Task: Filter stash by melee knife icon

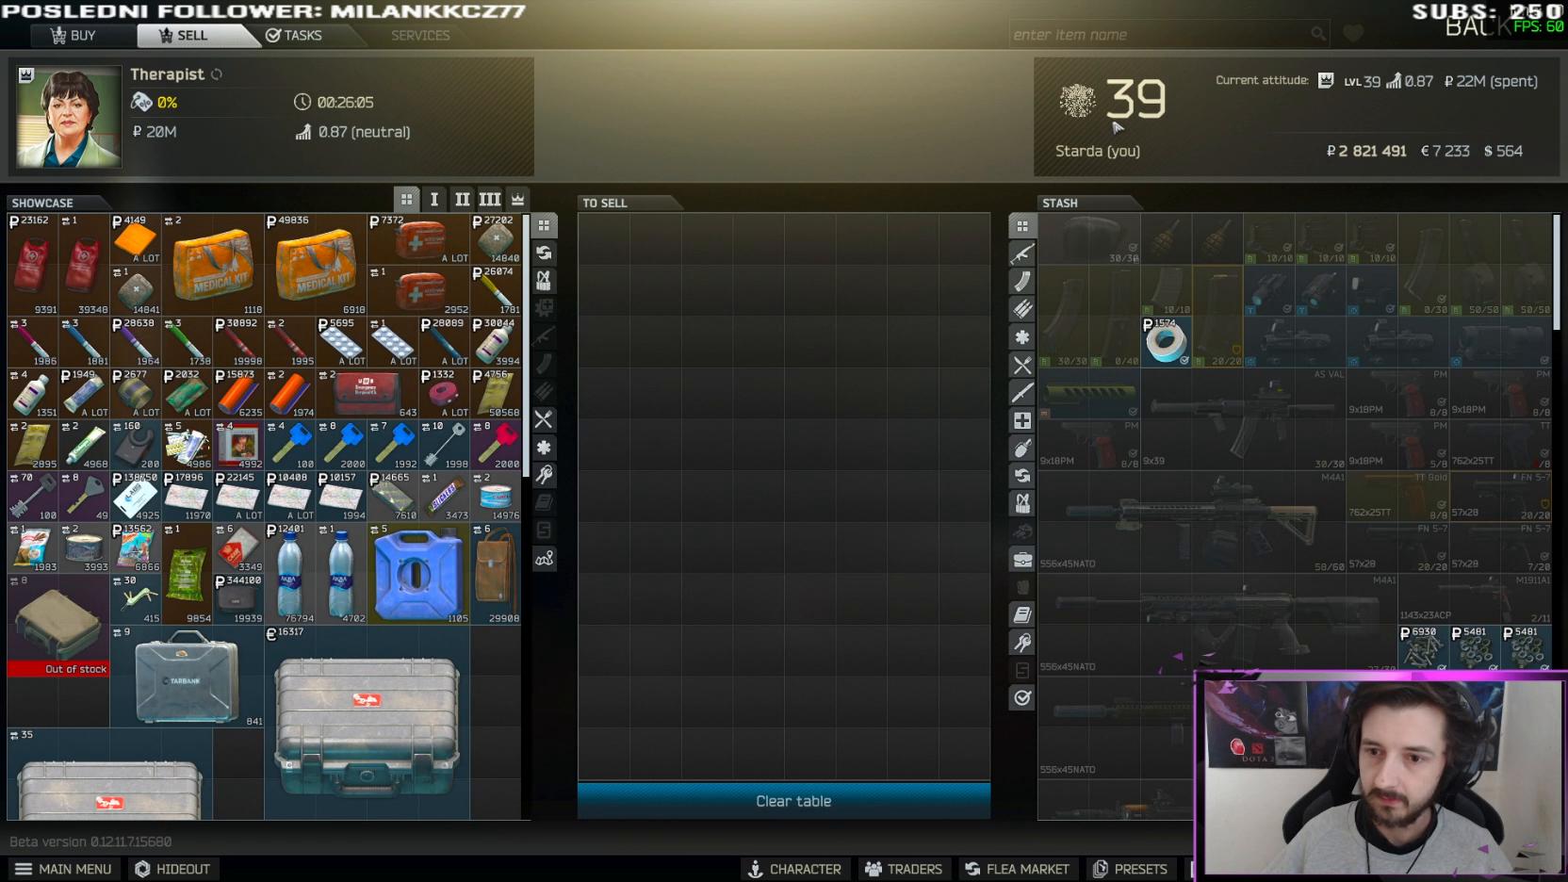Action: tap(1022, 392)
